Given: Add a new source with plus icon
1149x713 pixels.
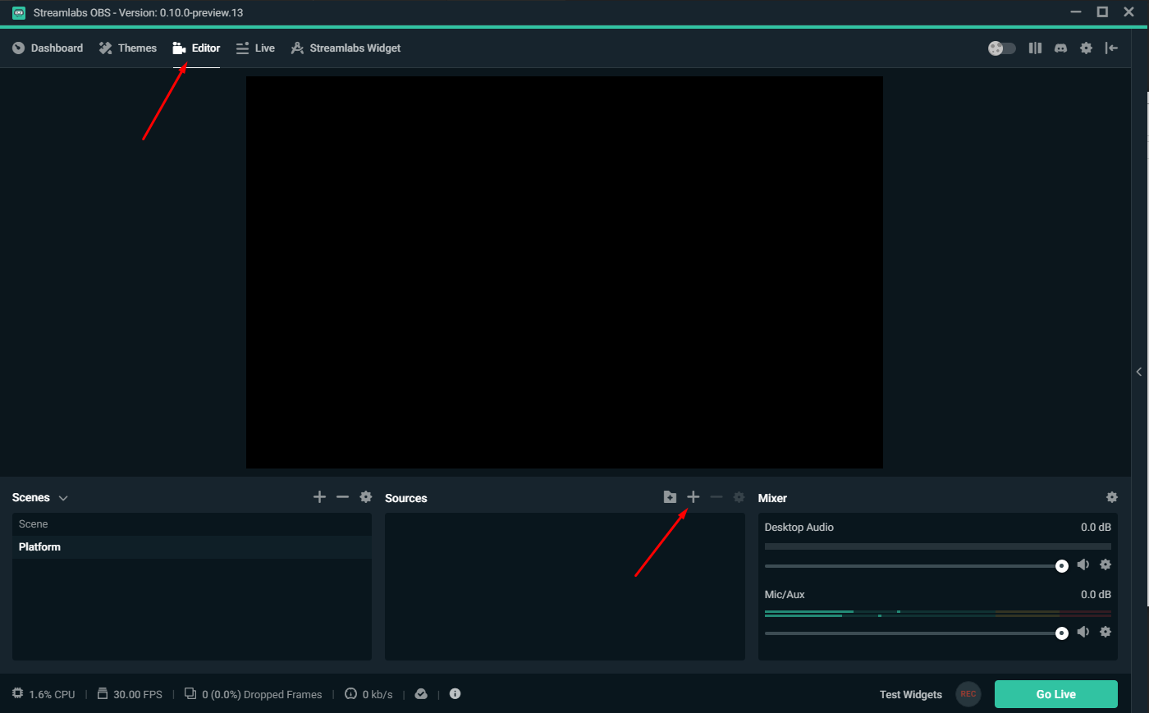Looking at the screenshot, I should 693,497.
